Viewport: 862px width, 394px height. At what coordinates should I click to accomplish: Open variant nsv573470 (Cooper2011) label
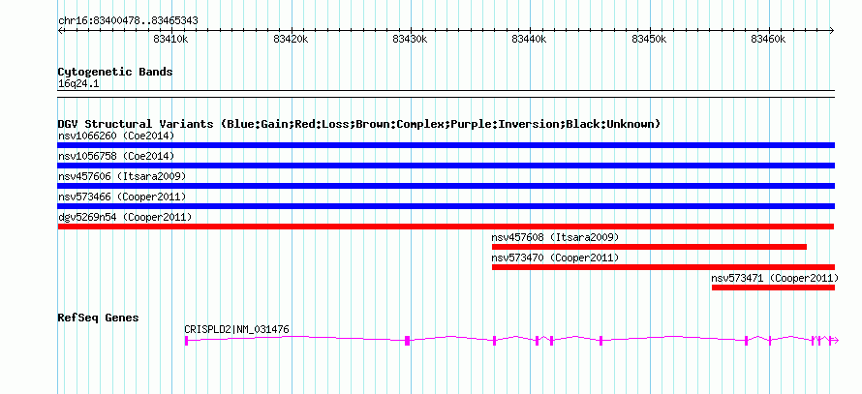pyautogui.click(x=555, y=258)
